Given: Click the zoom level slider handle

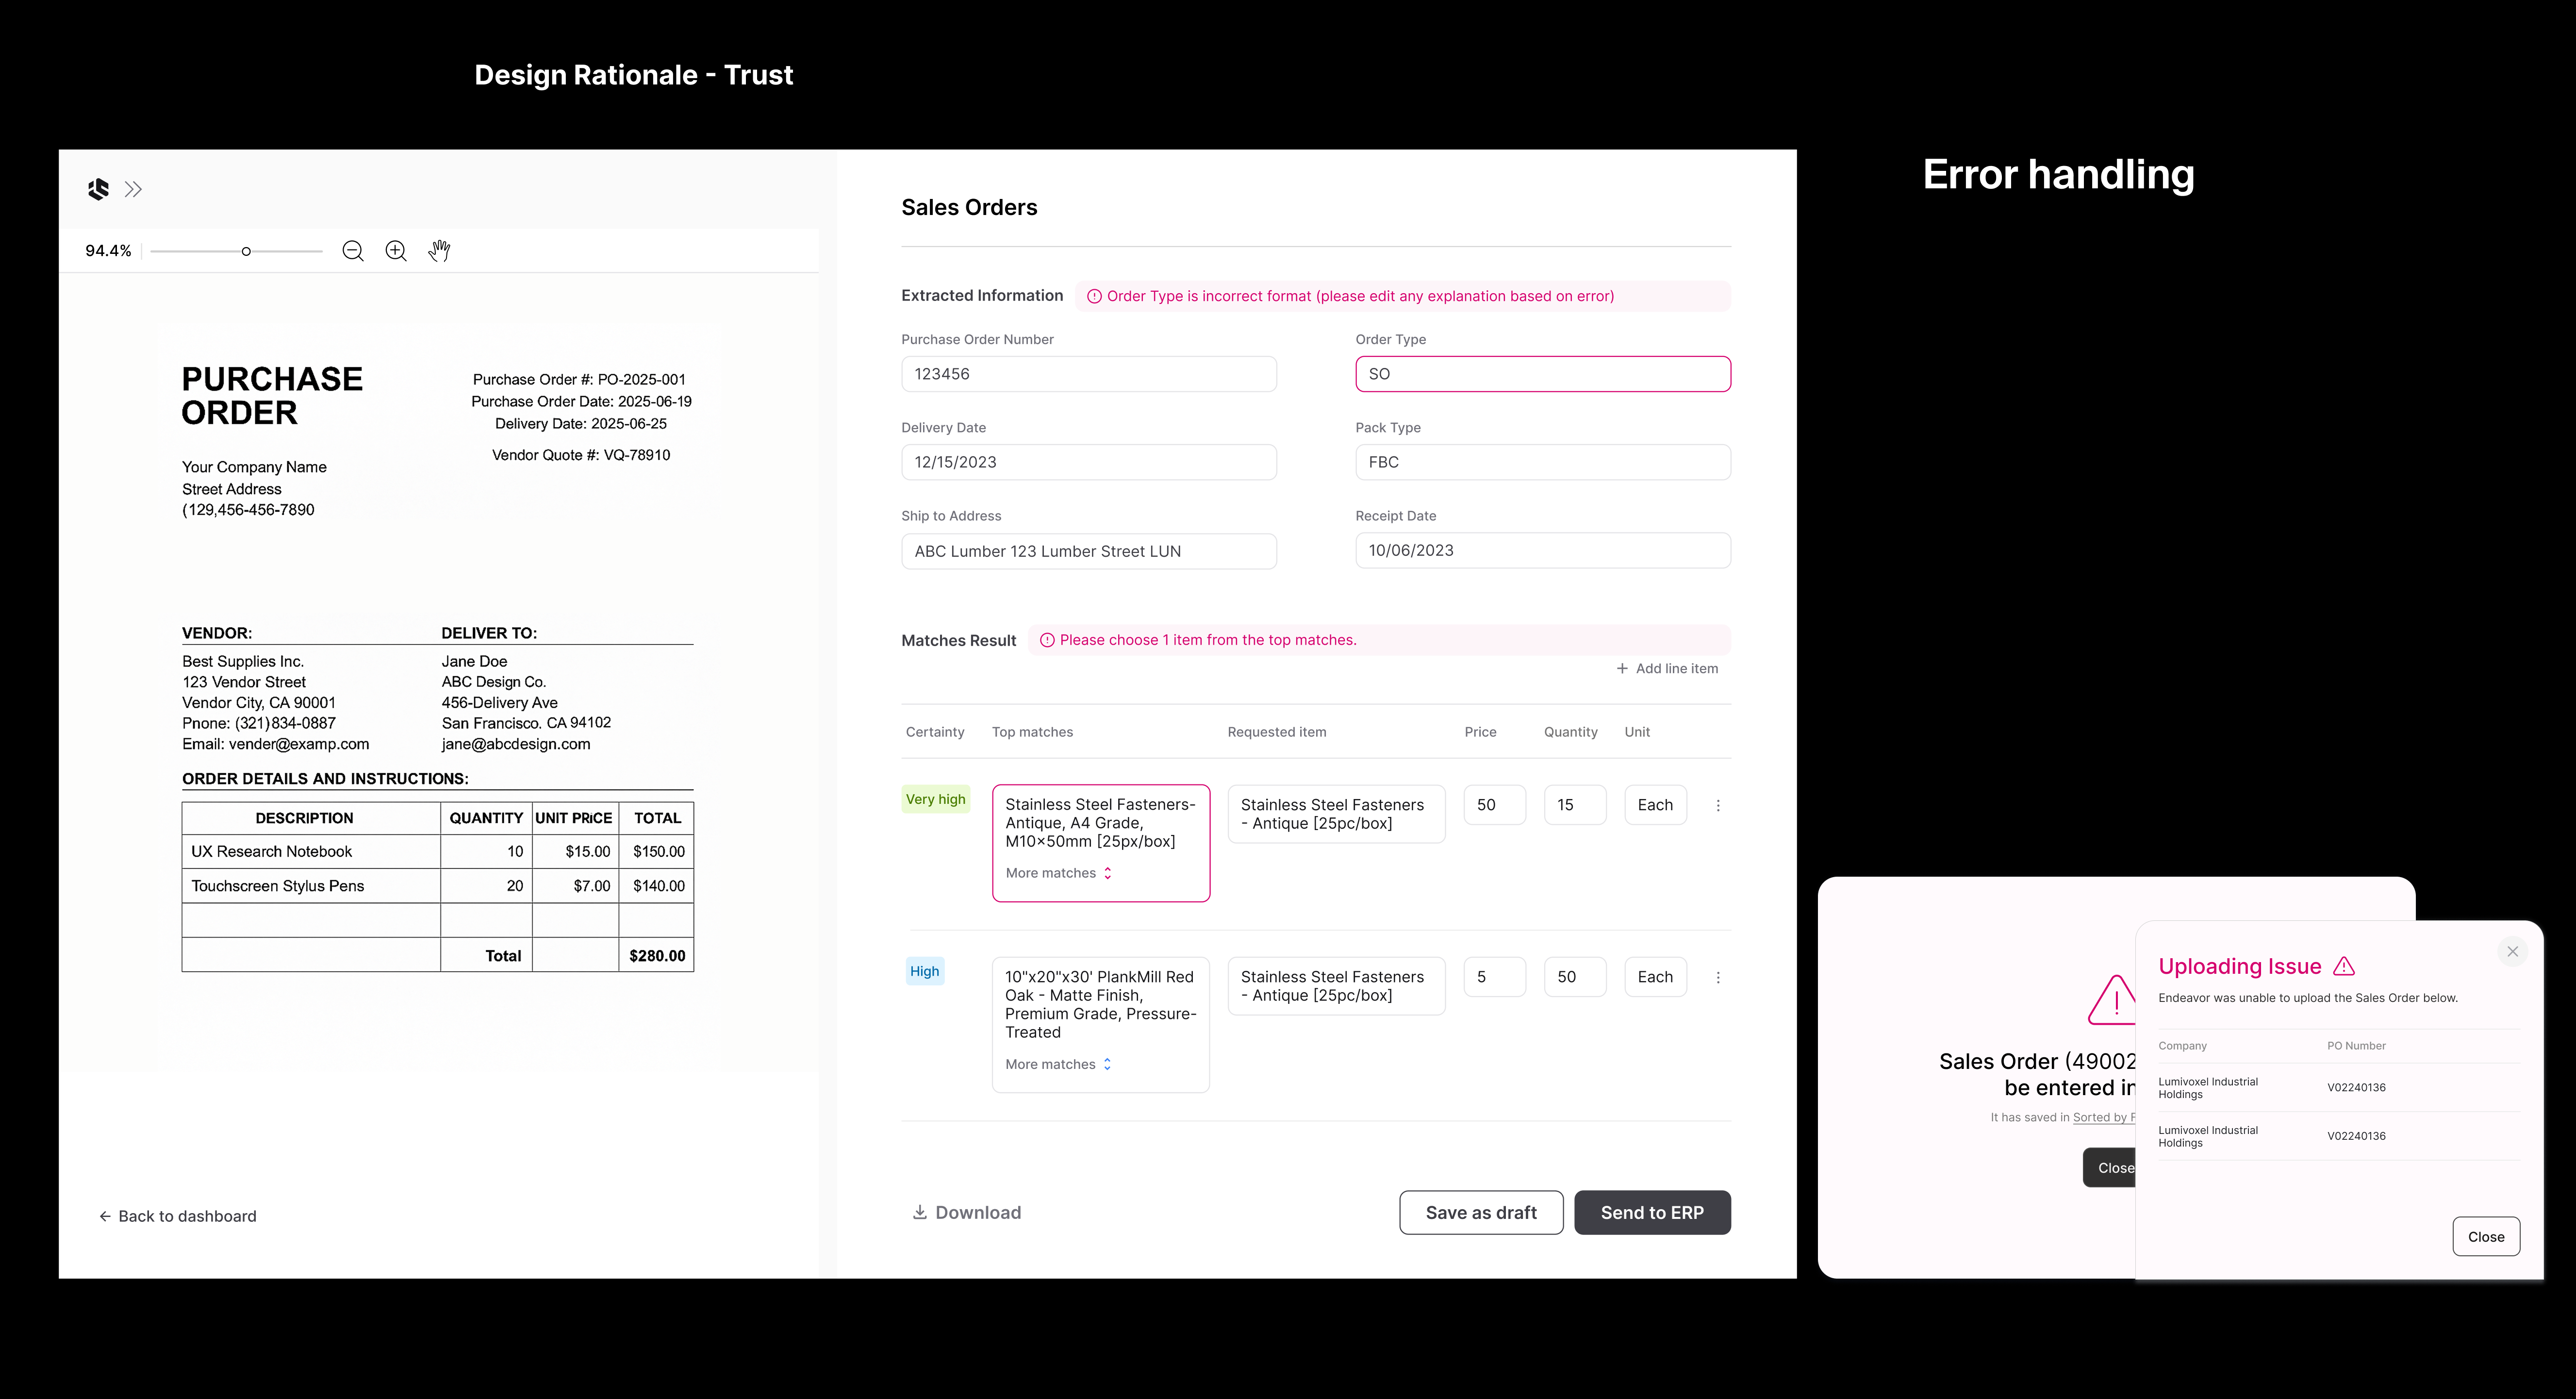Looking at the screenshot, I should (246, 251).
